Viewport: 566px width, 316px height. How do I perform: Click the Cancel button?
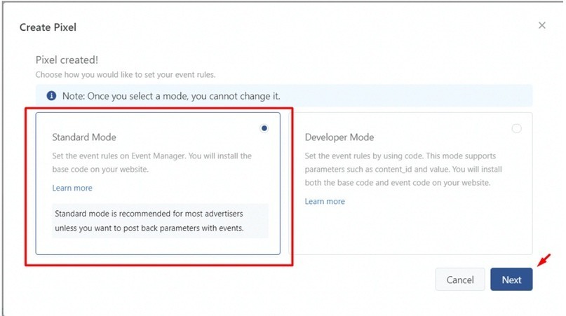point(460,280)
